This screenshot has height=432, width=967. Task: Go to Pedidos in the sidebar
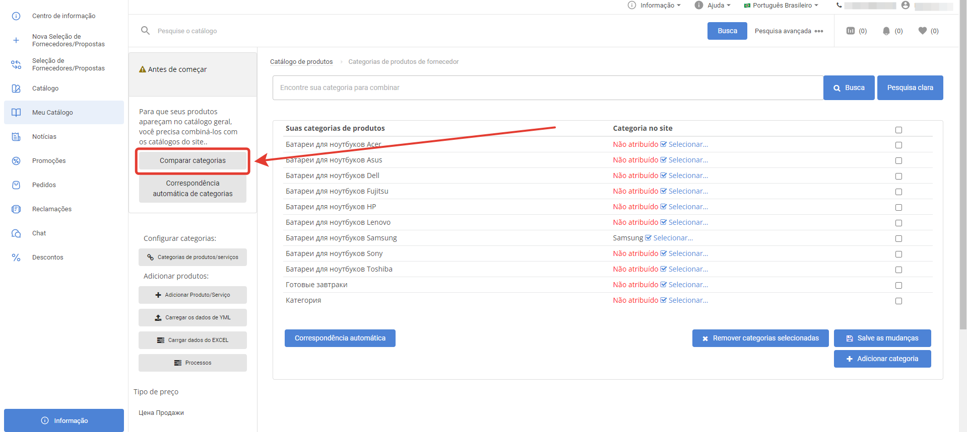coord(44,185)
